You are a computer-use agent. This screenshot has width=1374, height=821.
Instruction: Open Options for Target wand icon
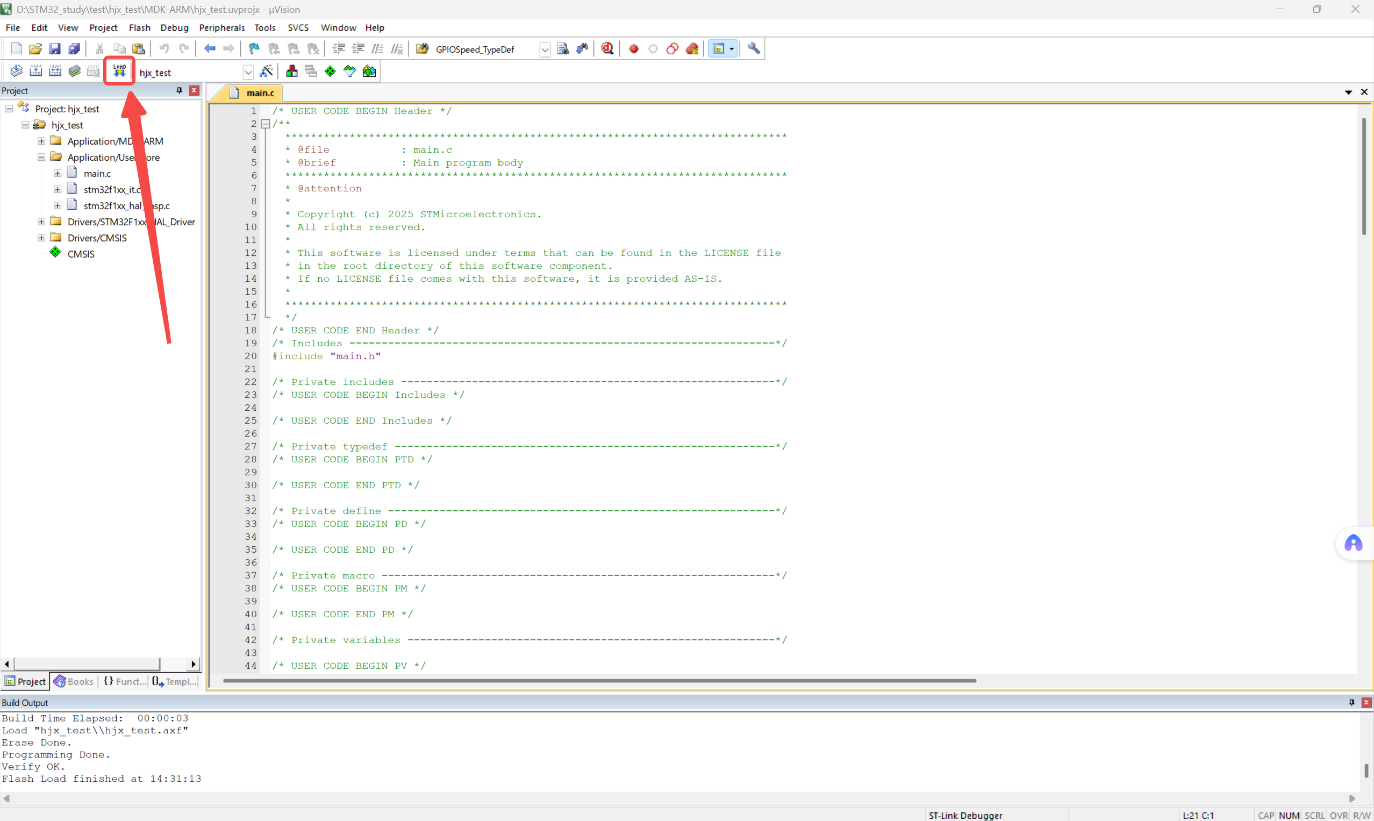266,72
